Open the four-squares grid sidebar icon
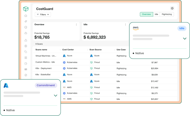 click(x=26, y=58)
